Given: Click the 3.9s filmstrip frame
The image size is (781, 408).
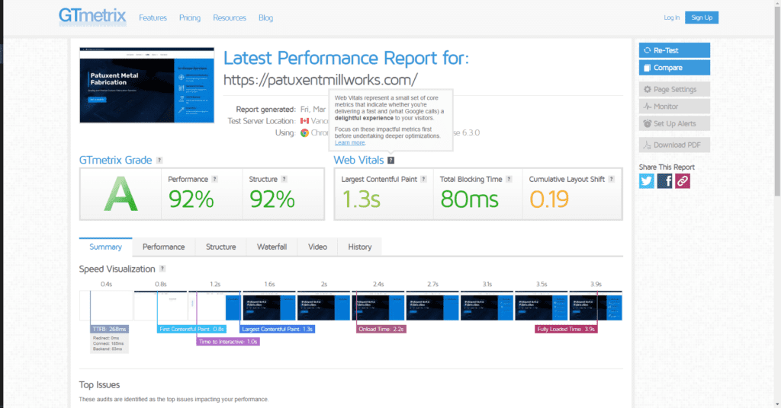Looking at the screenshot, I should (x=596, y=306).
